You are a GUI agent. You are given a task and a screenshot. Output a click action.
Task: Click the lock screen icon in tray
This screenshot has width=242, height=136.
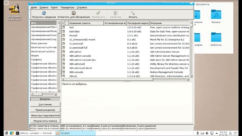coord(230,133)
